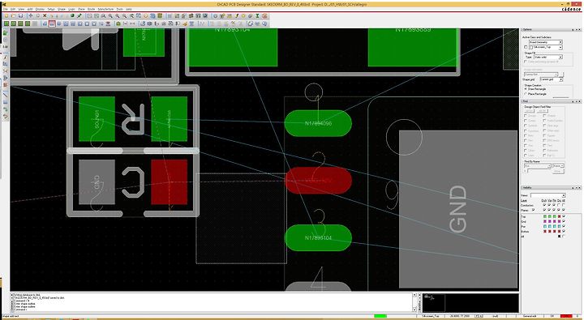Screen dimensions: 584x320
Task: Open the Manufacture menu
Action: pos(105,9)
